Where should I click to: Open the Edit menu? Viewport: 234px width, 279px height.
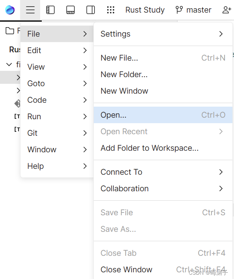57,50
